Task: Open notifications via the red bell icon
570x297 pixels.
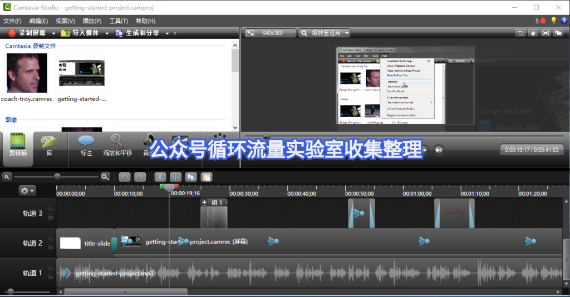Action: [x=543, y=21]
